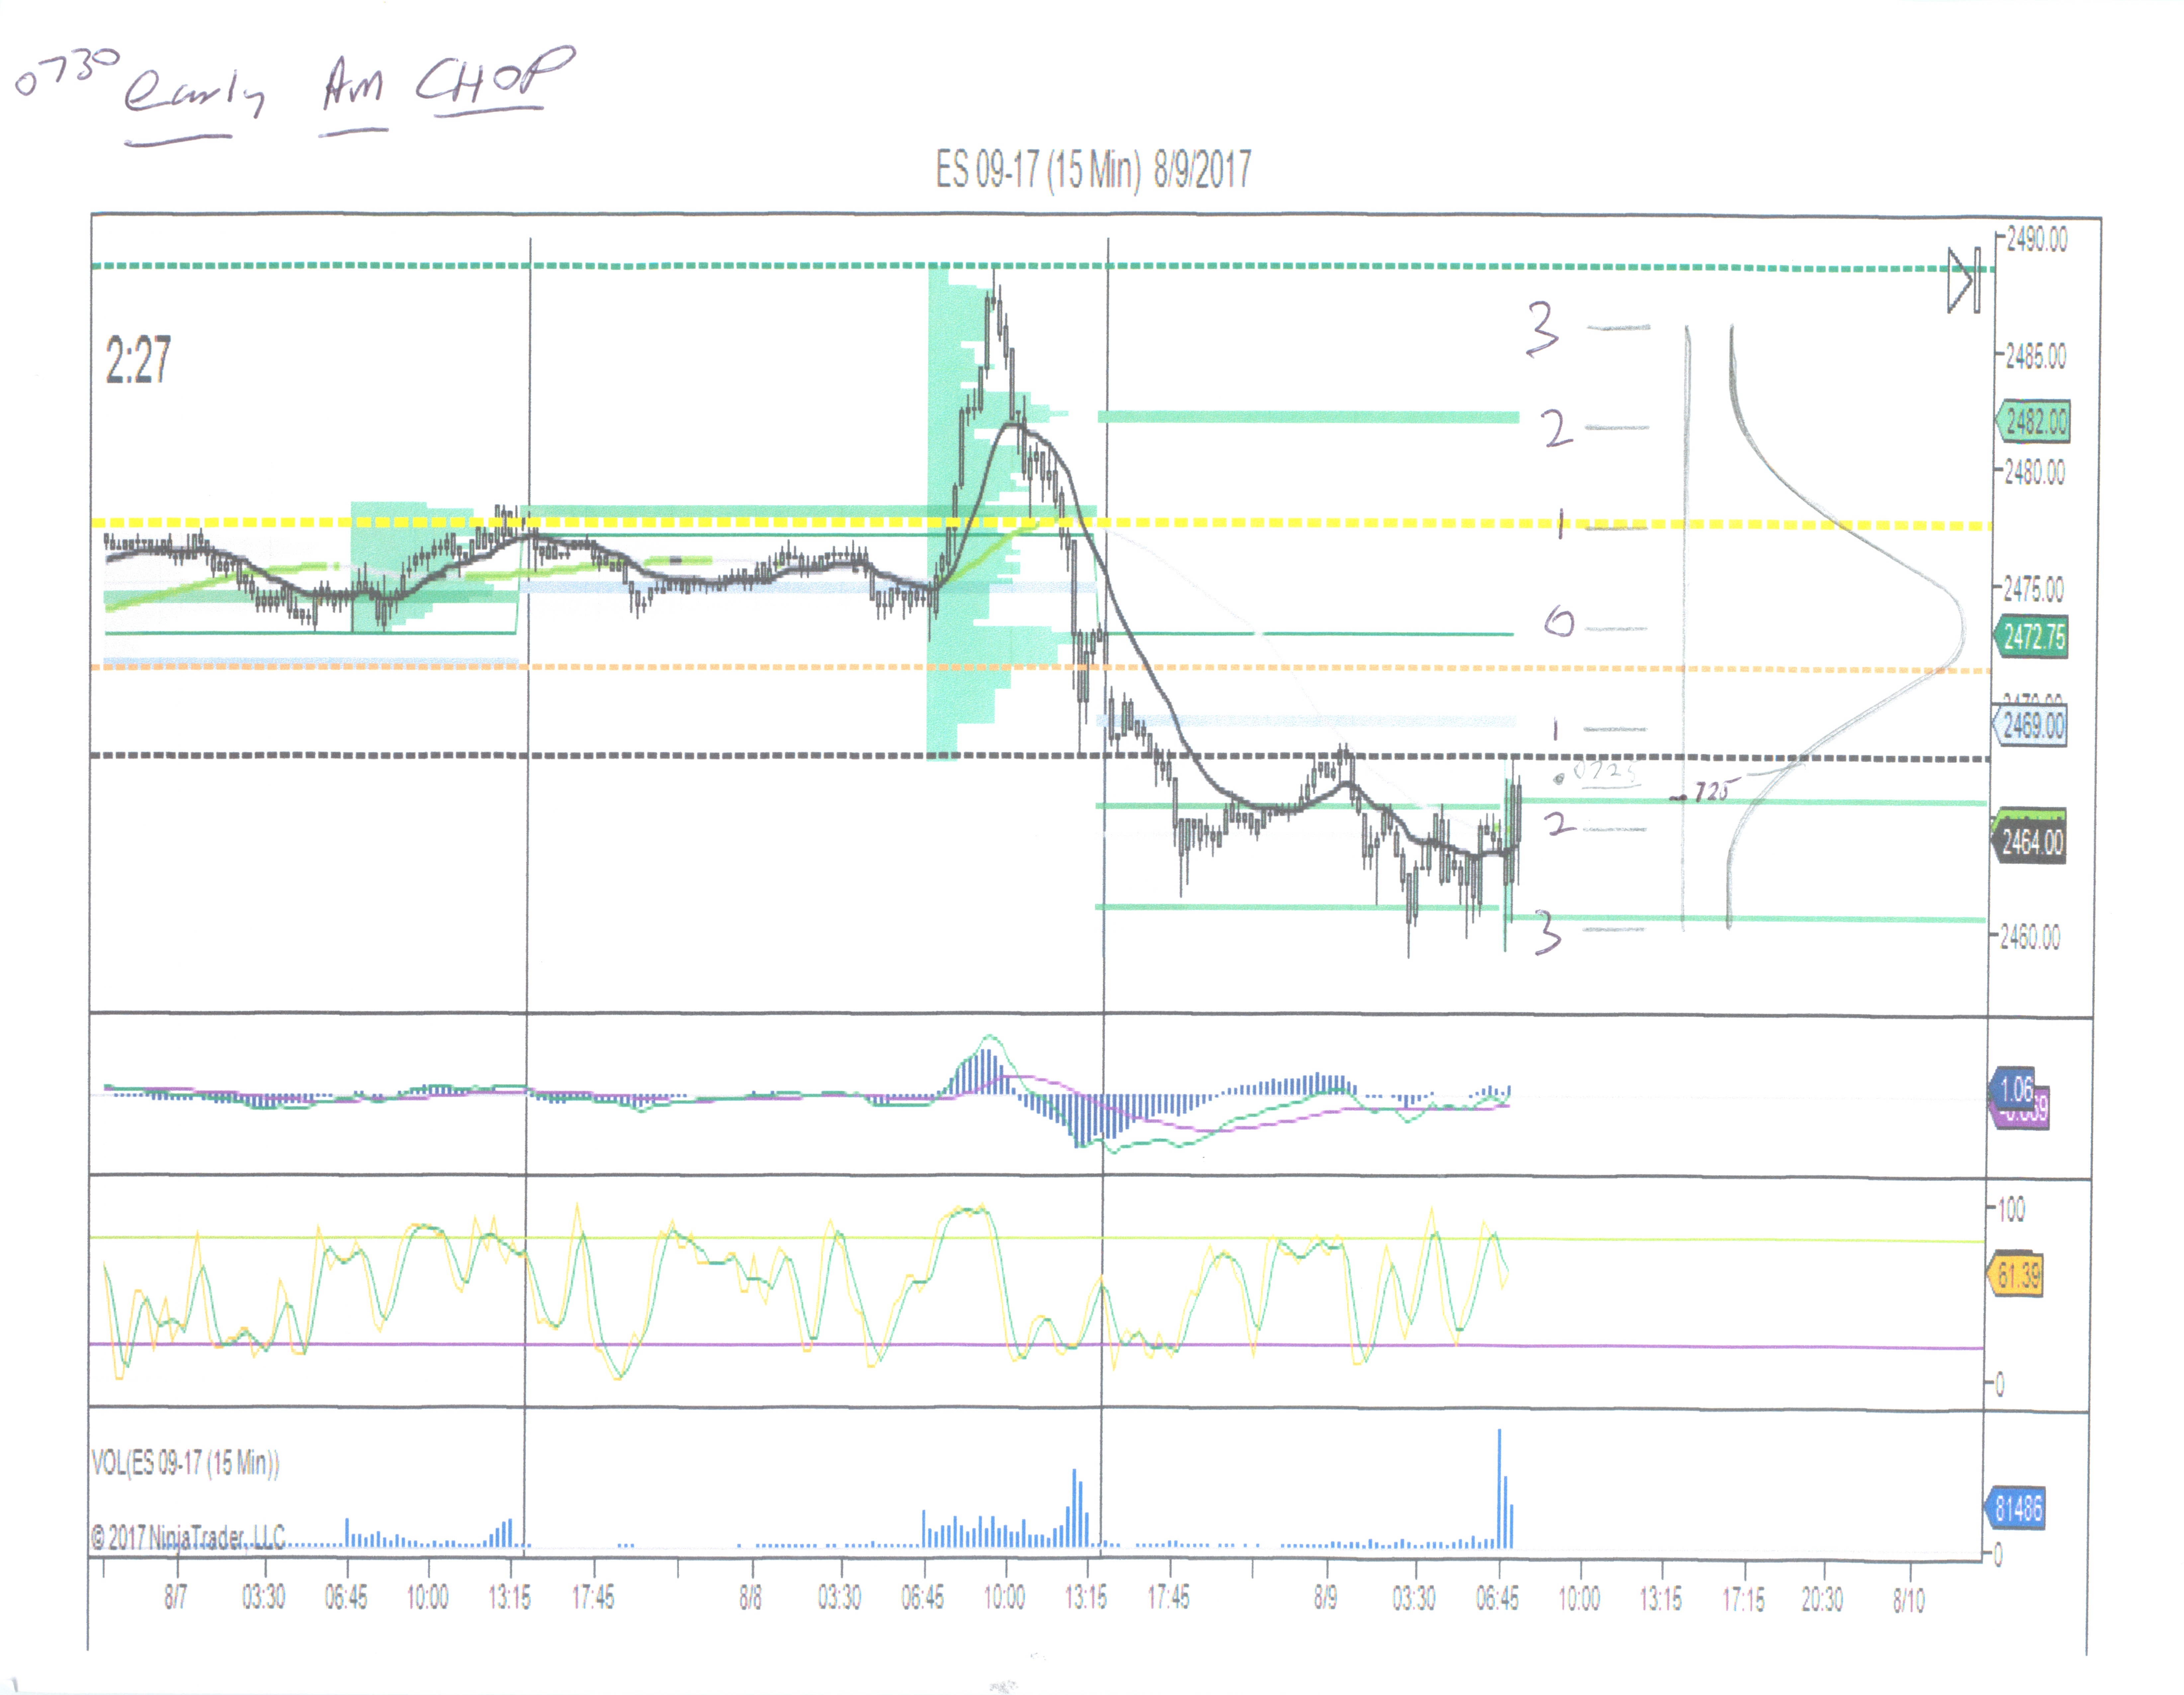The height and width of the screenshot is (1695, 2184).
Task: Select the purple lower stochastic threshold line
Action: pyautogui.click(x=1036, y=1346)
